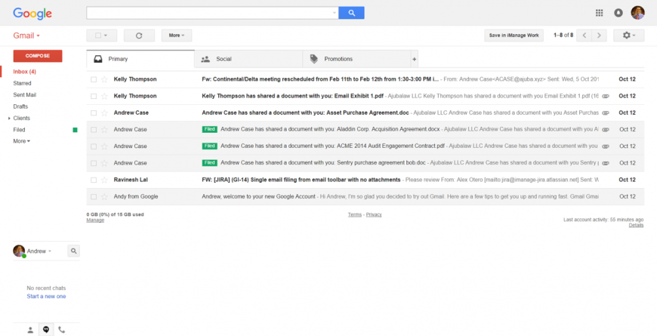This screenshot has height=336, width=657.
Task: Star the Email Exhibit 1.pdf message
Action: [x=104, y=96]
